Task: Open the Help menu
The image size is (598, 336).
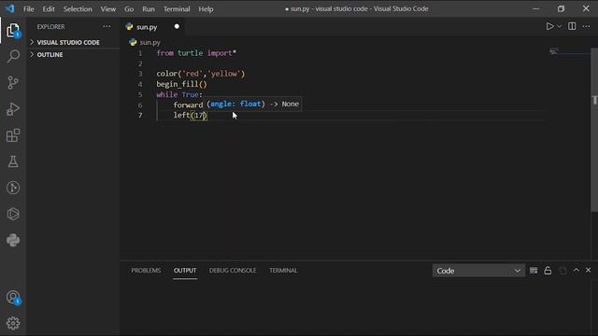Action: point(206,8)
